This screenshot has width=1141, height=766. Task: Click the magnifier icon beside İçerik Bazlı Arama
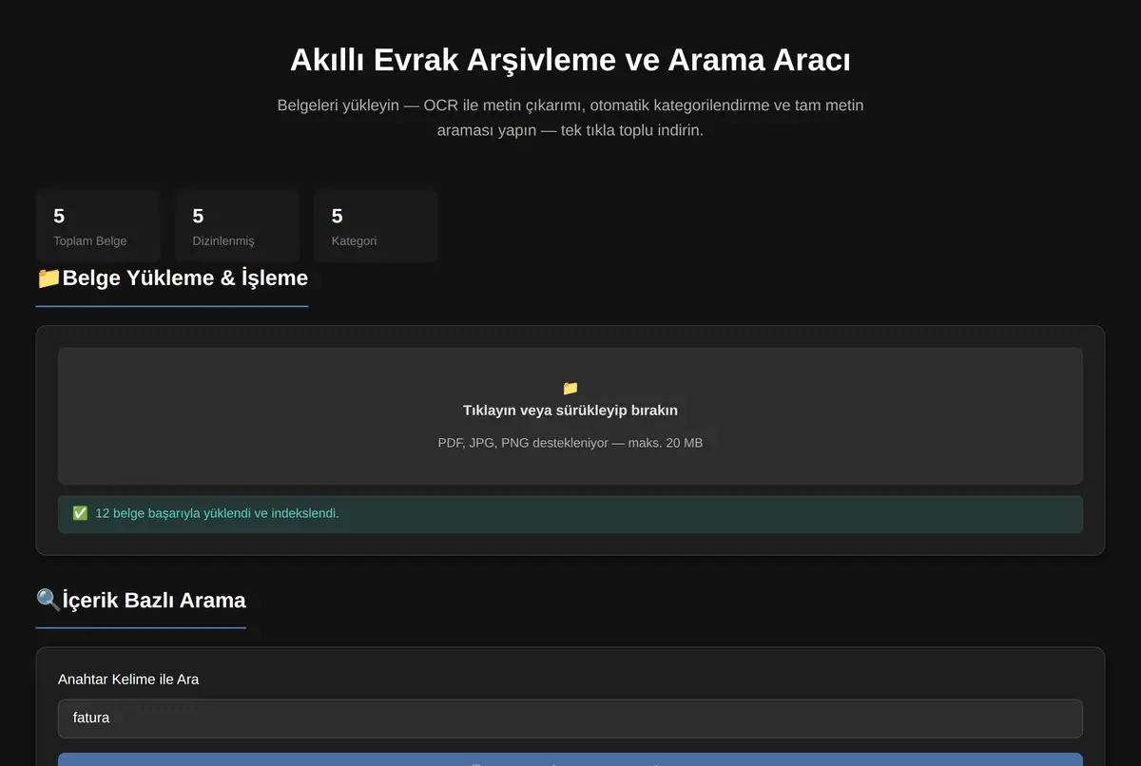click(48, 600)
